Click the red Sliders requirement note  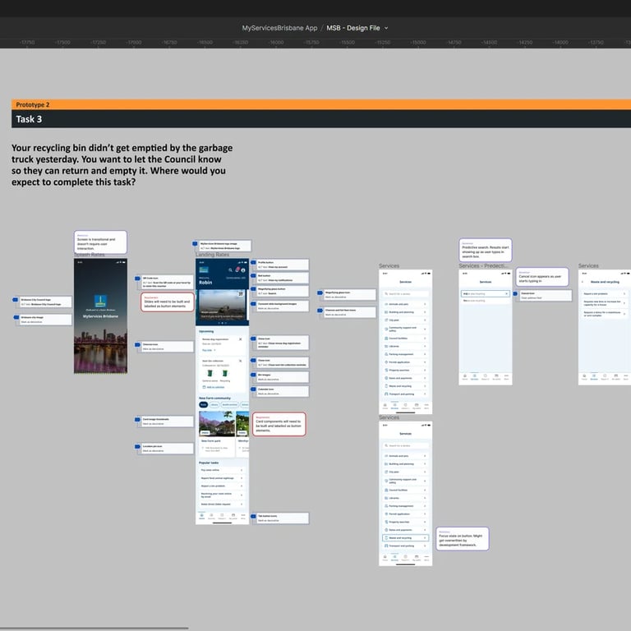pyautogui.click(x=168, y=302)
